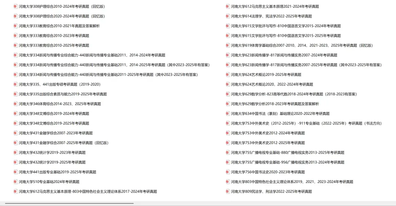Select file name 431金融学综合2007-2025年考研真题（回忆版）

64,143
